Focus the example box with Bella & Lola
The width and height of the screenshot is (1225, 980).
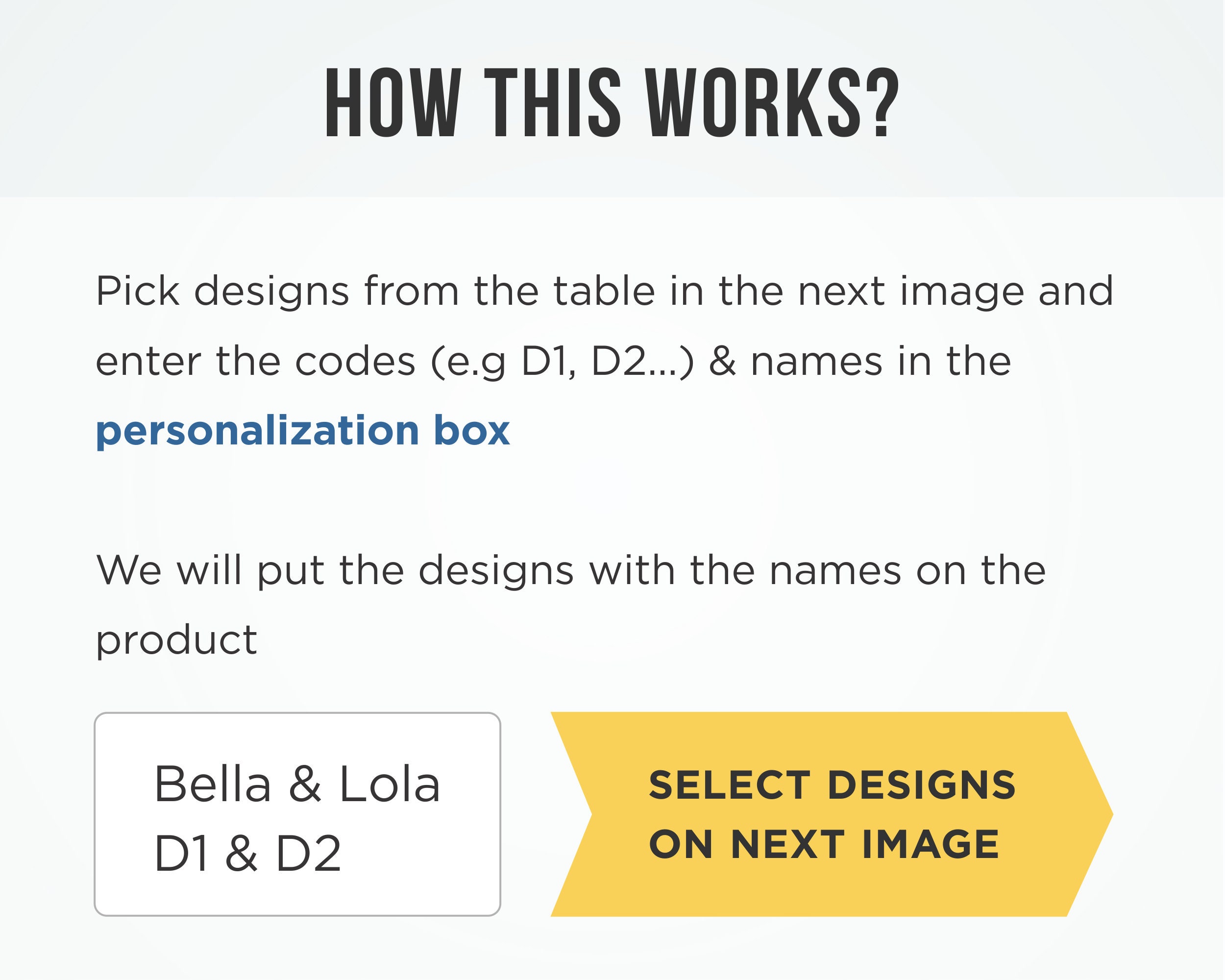pyautogui.click(x=297, y=814)
